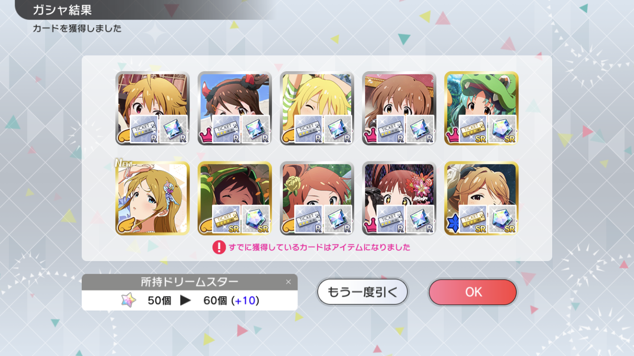Close the 所持ドリームスター panel
This screenshot has width=634, height=356.
[288, 282]
